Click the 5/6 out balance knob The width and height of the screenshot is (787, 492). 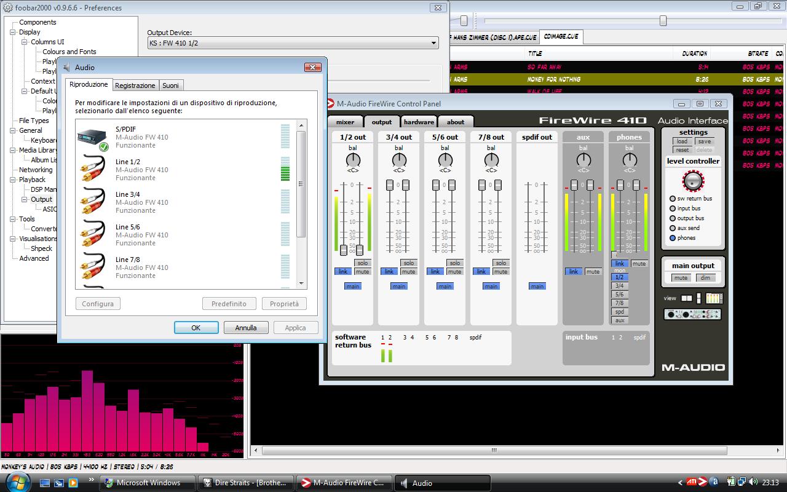coord(445,160)
